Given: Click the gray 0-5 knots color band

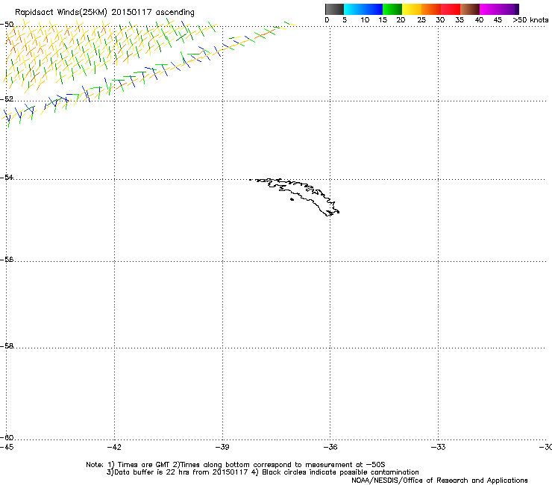Looking at the screenshot, I should [x=335, y=9].
